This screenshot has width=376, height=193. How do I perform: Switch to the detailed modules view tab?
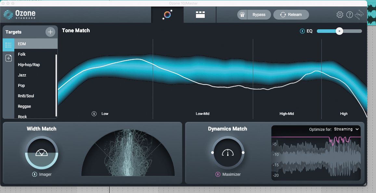tap(200, 14)
